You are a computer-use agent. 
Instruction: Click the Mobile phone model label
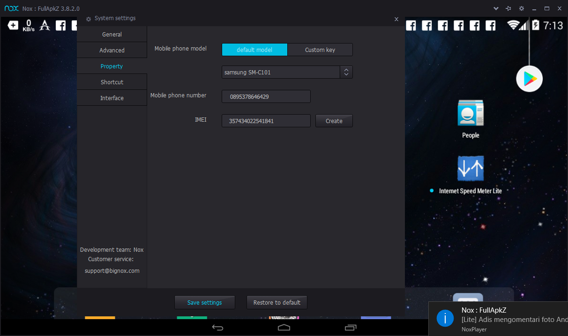click(x=180, y=49)
